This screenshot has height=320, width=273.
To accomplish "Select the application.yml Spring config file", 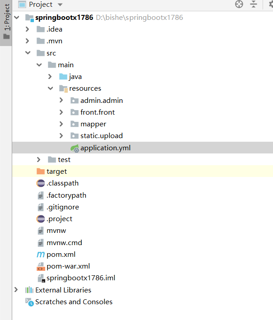I will click(x=105, y=148).
